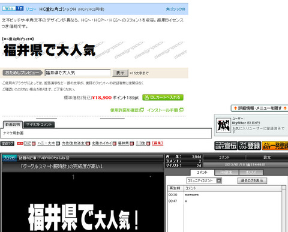Screen dimensions: 288x232
Task: Switch to the マイリストコメント tab
Action: [39, 125]
